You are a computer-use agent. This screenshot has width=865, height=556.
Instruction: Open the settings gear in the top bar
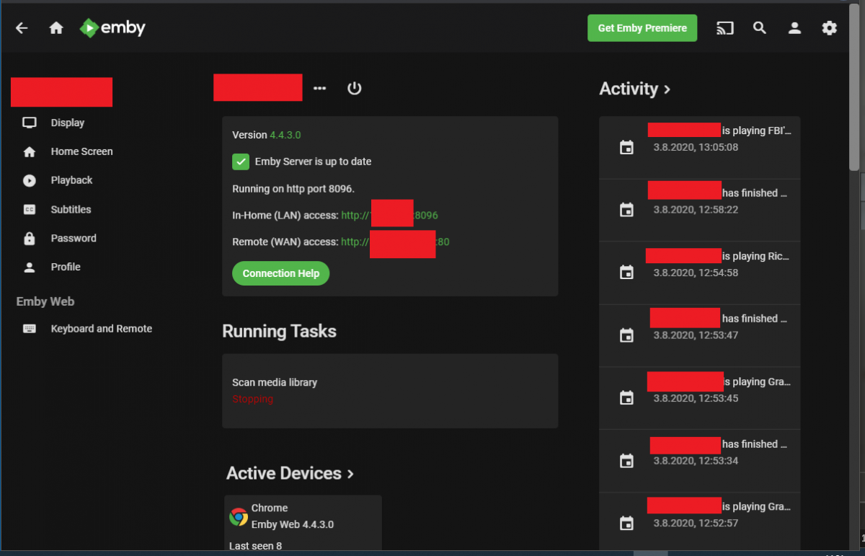829,28
